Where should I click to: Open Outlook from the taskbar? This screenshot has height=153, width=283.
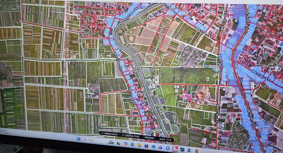pos(153,147)
